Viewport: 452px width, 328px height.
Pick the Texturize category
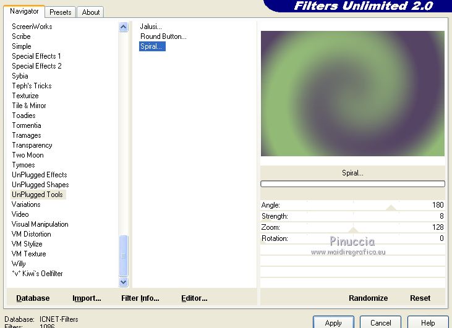click(25, 96)
